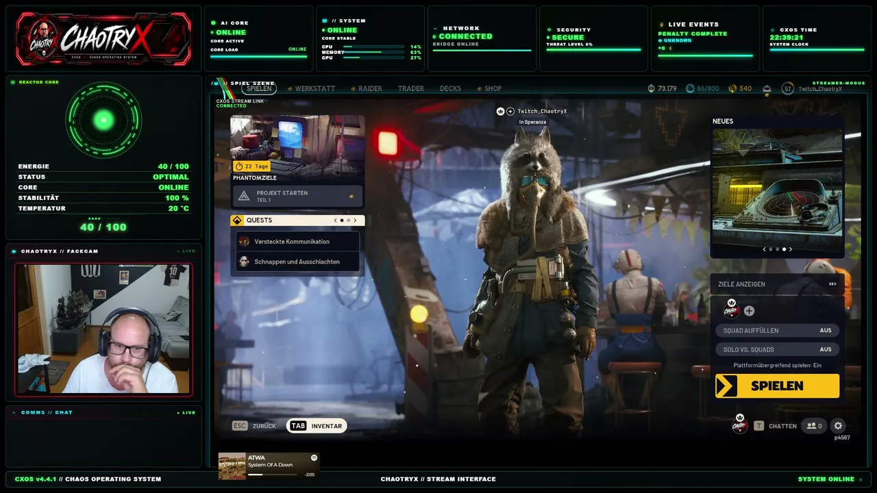Click the green Reactor Core orb
877x493 pixels.
[x=103, y=121]
